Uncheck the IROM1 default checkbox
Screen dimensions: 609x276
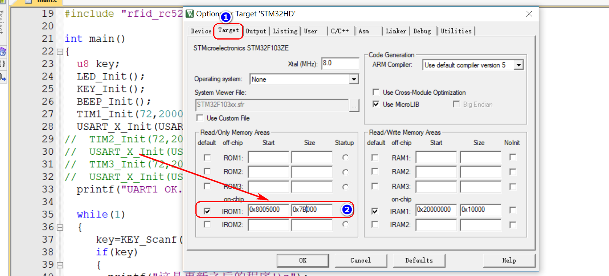(207, 211)
